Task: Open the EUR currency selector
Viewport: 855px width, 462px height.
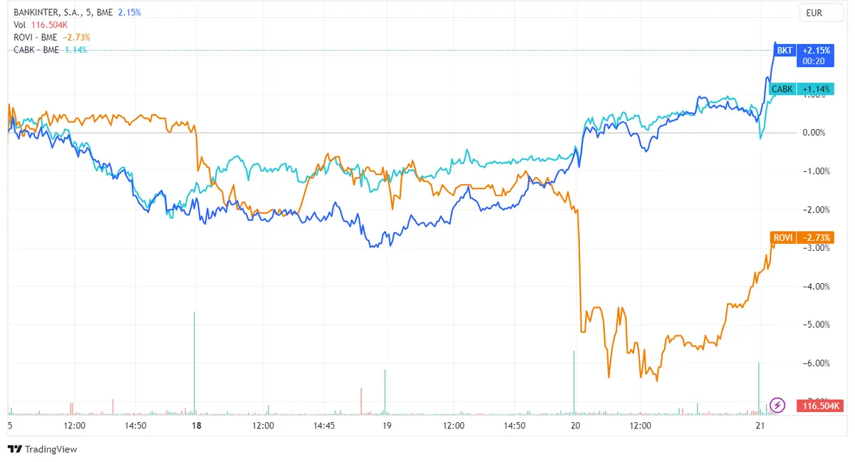Action: (x=820, y=12)
